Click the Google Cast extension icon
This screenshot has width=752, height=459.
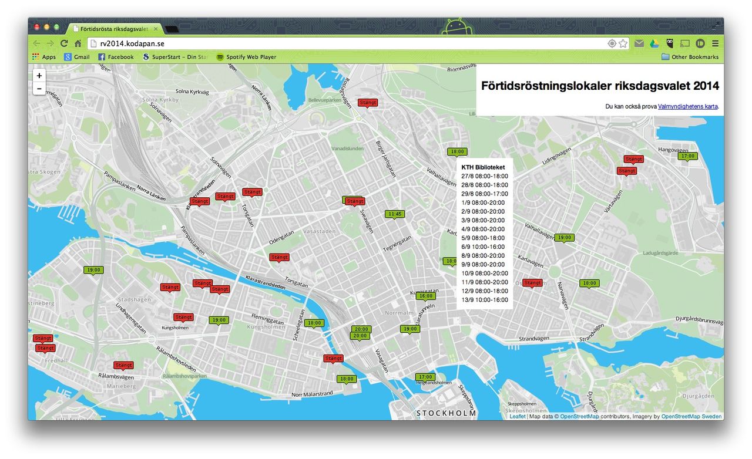pyautogui.click(x=684, y=43)
